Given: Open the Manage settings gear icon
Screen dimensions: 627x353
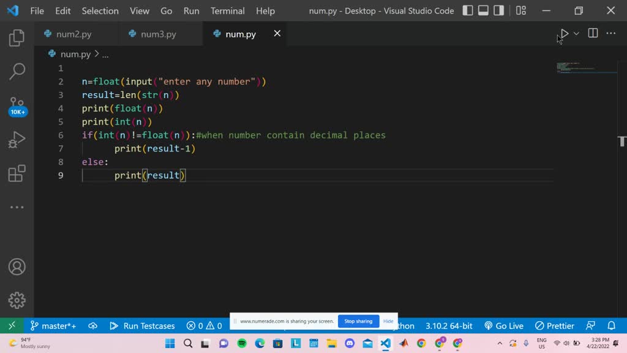Looking at the screenshot, I should point(16,300).
